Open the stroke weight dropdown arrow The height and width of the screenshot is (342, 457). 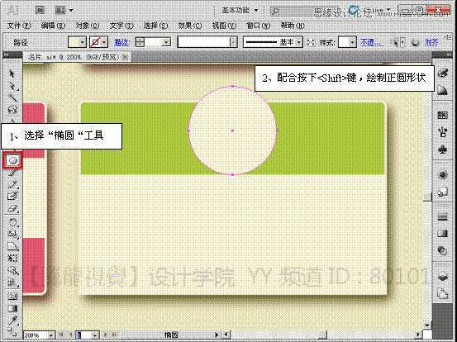coord(166,42)
